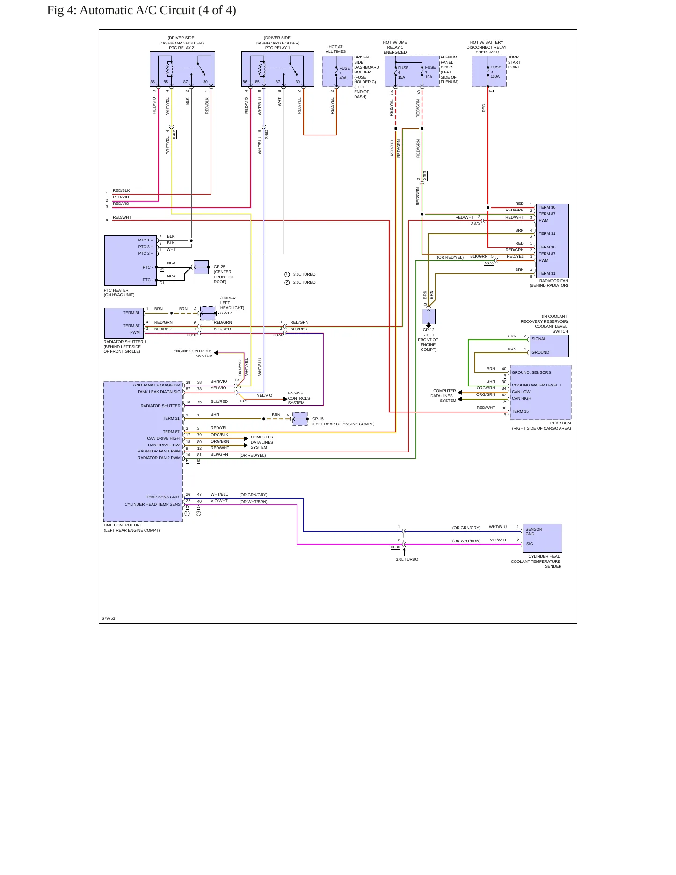The width and height of the screenshot is (676, 875).
Task: Click the PTC Heater component box
Action: 131,260
